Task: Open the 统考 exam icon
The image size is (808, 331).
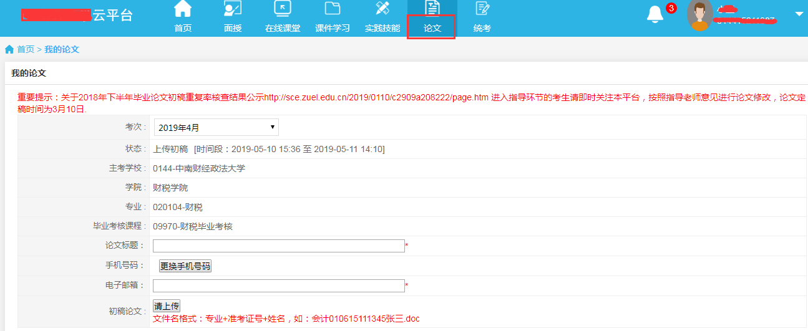Action: 482,9
